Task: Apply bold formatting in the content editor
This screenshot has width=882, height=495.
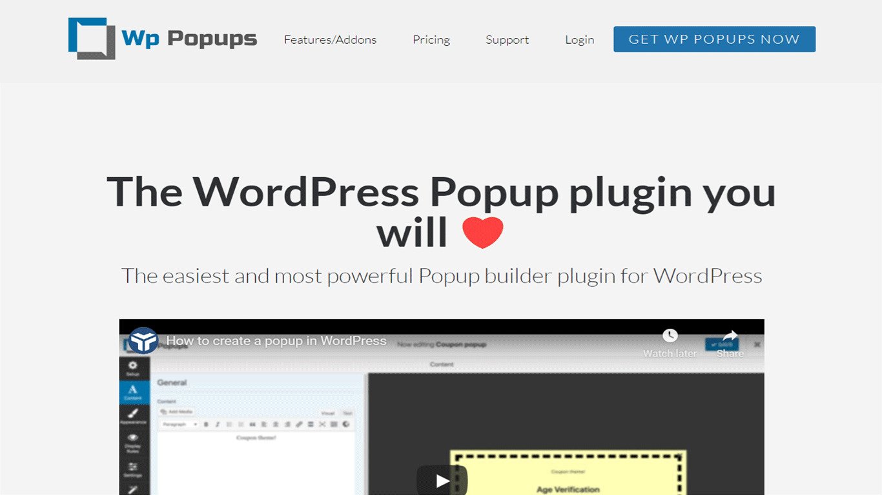Action: point(207,424)
